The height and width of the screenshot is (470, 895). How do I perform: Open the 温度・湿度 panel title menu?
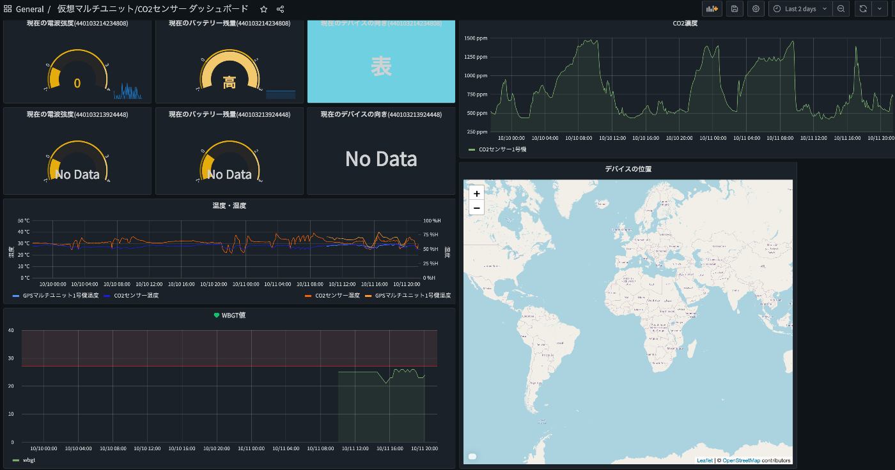[x=229, y=206]
